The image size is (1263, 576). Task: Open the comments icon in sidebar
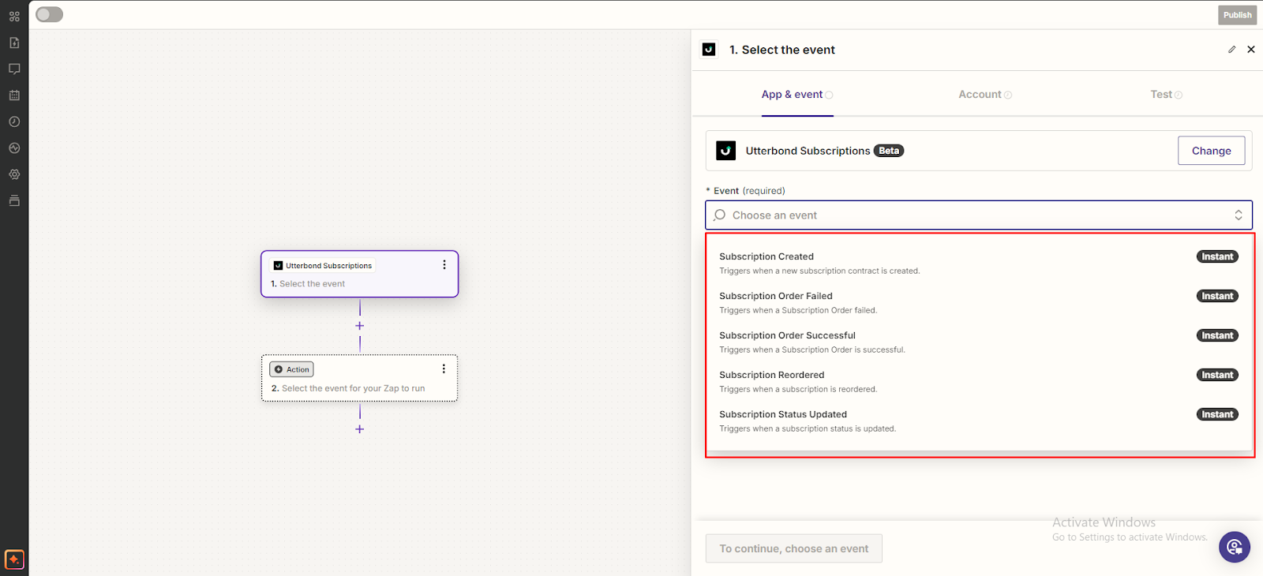click(x=14, y=69)
